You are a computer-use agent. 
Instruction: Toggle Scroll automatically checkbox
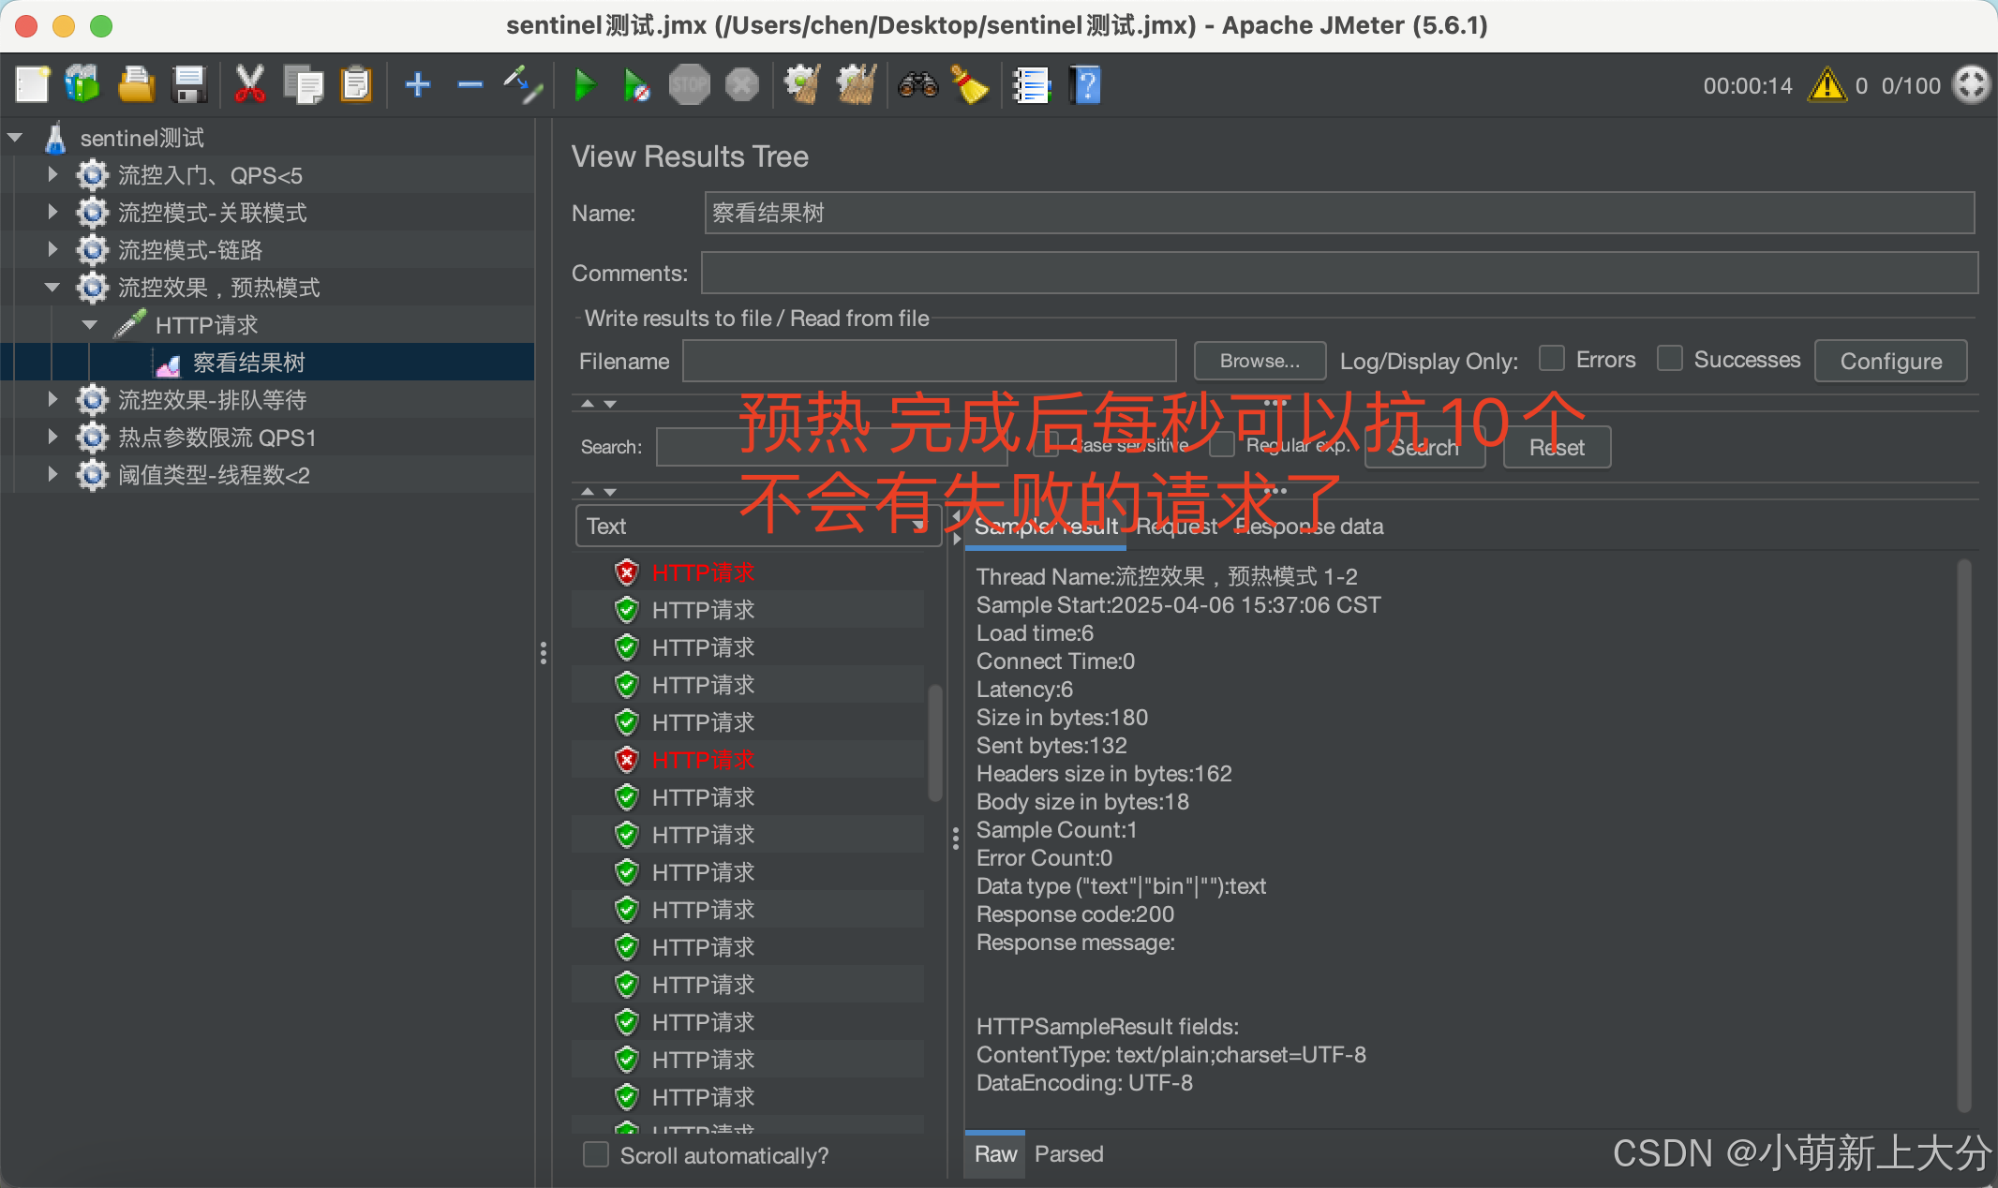(x=596, y=1154)
